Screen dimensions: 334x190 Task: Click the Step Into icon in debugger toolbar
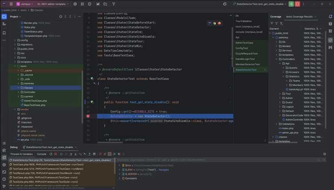point(75,154)
